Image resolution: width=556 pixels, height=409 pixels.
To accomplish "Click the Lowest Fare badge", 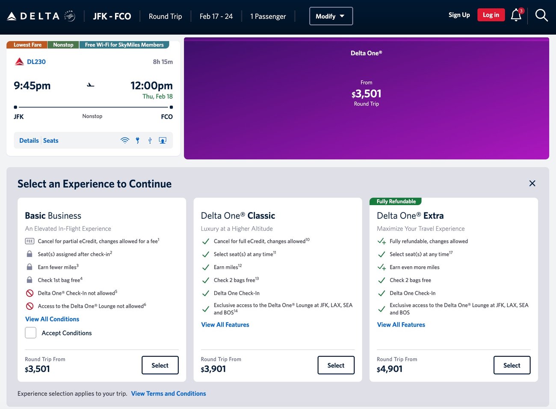I will [27, 45].
